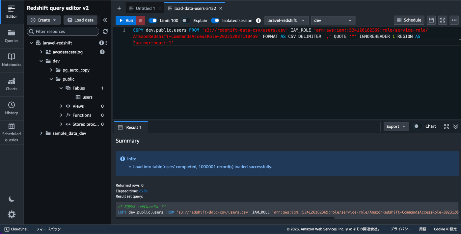Collapse the laravel-redshift tree node

point(31,43)
